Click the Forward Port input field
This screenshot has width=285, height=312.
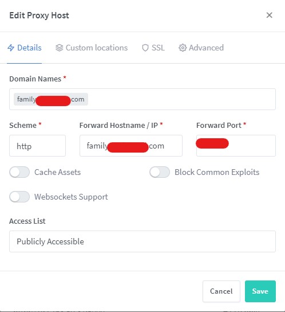tap(236, 146)
